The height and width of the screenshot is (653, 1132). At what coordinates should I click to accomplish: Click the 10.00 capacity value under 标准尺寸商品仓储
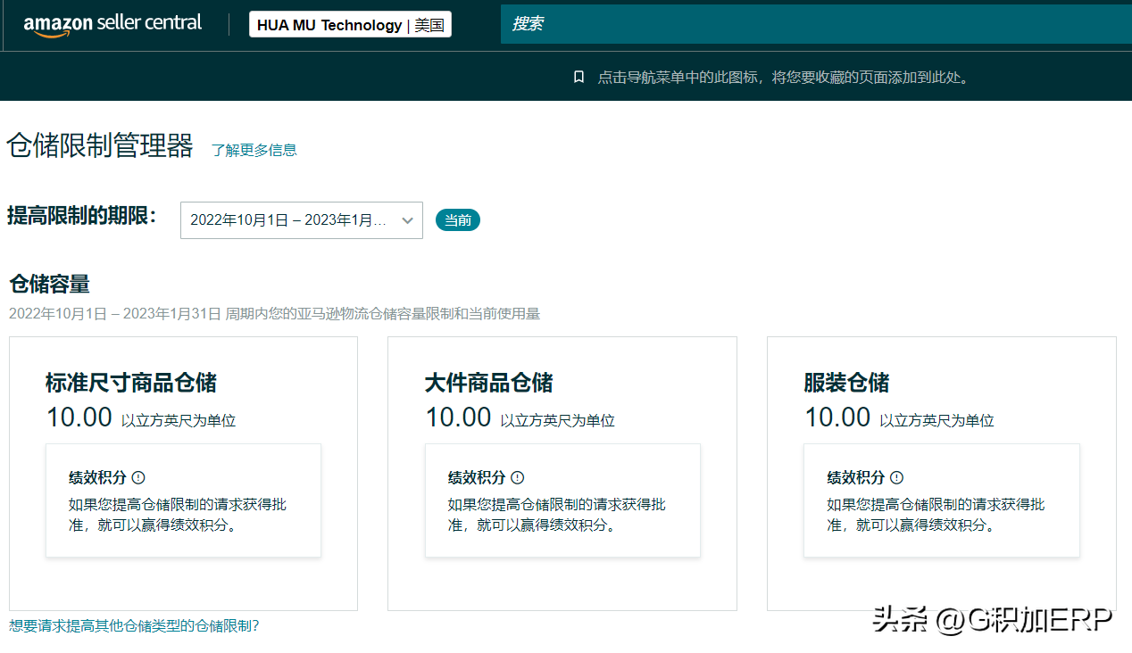coord(79,417)
